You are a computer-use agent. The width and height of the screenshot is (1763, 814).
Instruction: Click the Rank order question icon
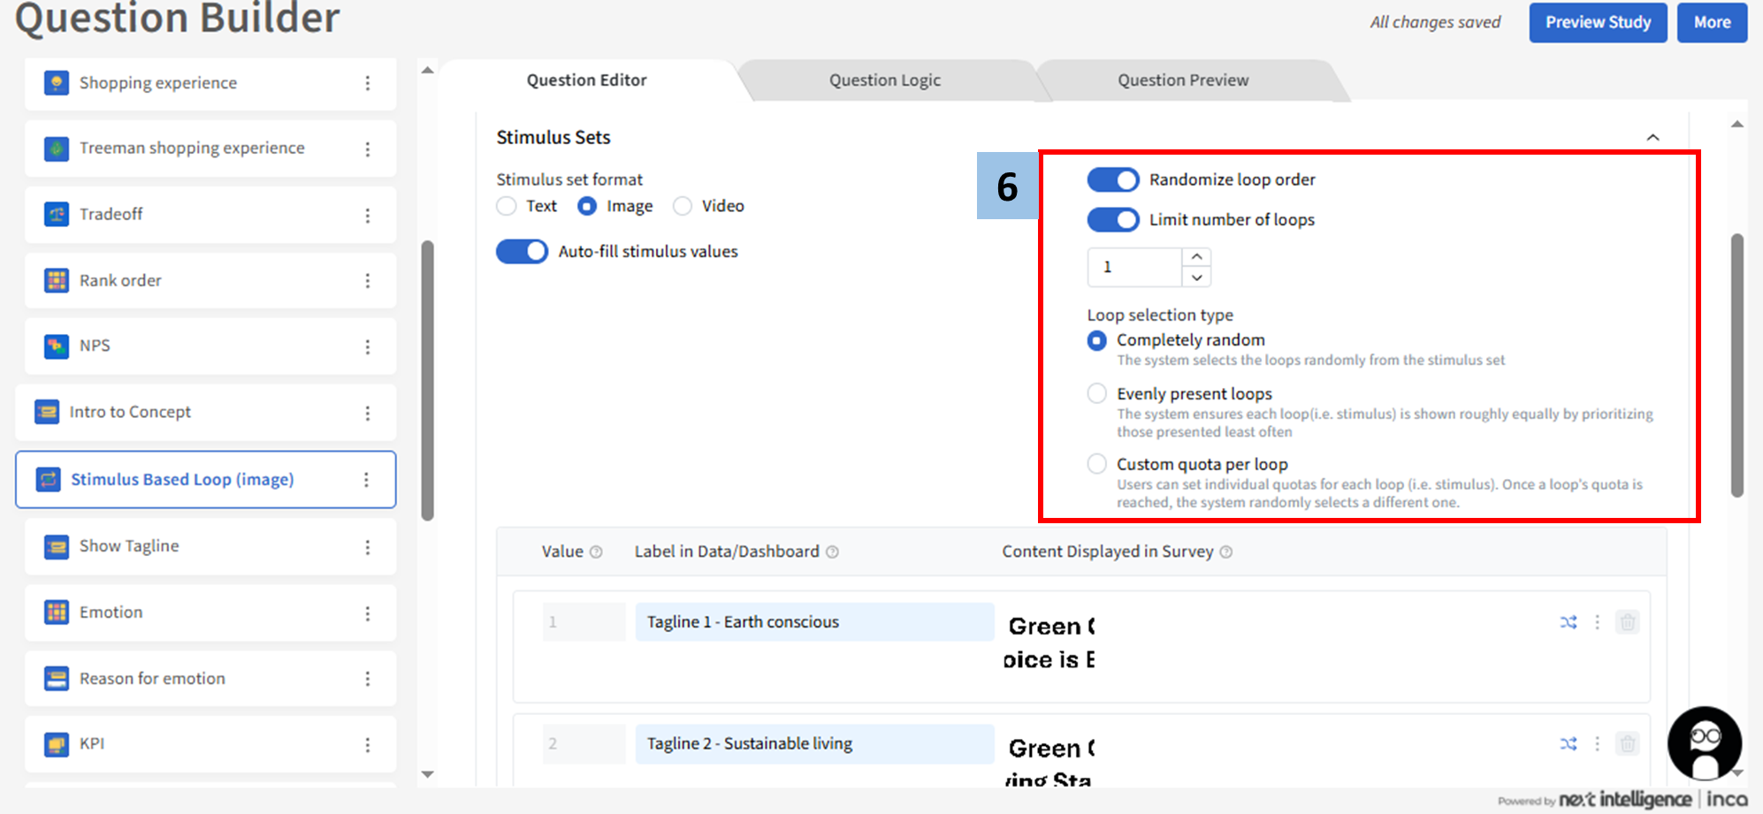click(x=57, y=280)
